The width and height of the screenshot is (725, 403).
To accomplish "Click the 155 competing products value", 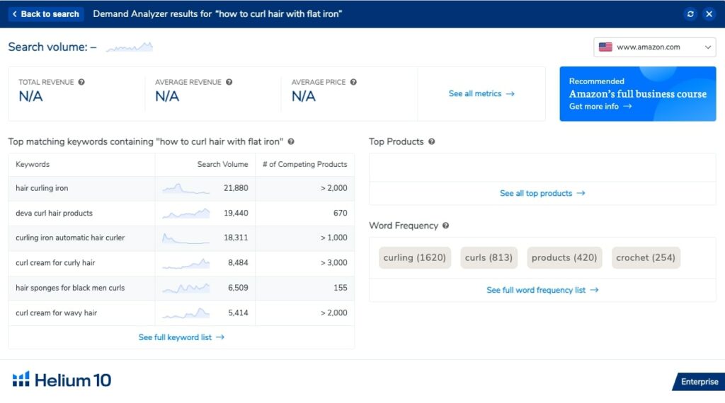I will (341, 288).
